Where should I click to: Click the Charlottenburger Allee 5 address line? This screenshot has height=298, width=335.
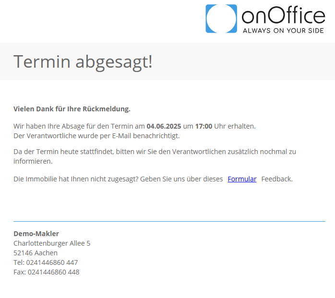point(52,243)
